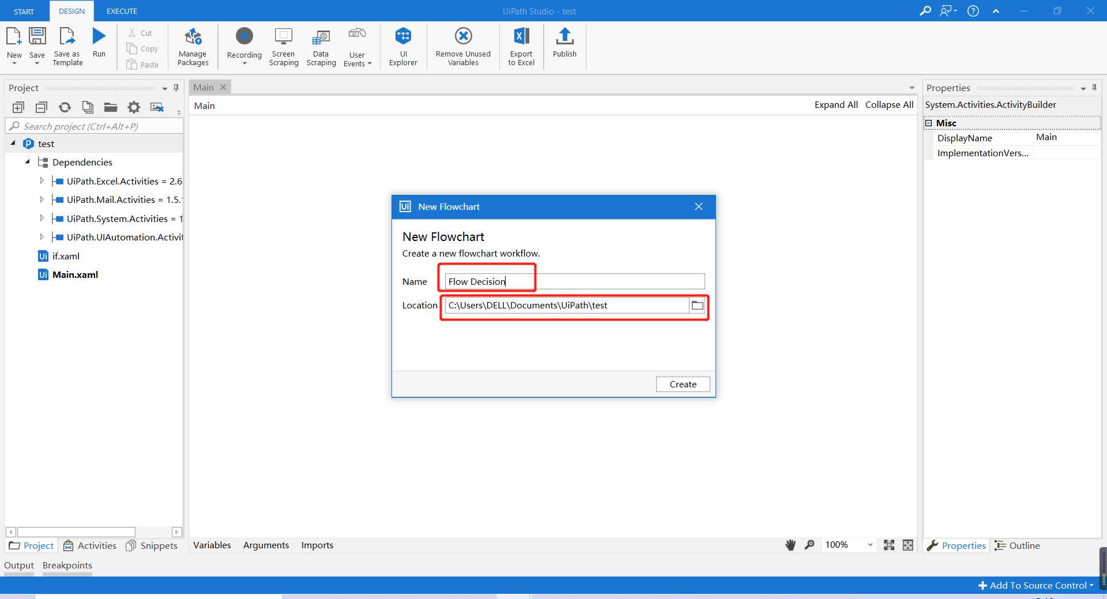Collapse the Dependencies node

tap(27, 162)
